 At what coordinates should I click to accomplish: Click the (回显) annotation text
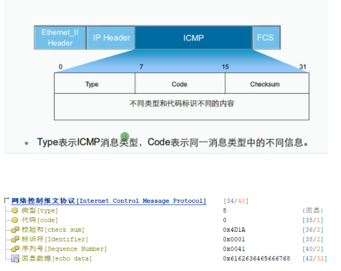pyautogui.click(x=313, y=210)
